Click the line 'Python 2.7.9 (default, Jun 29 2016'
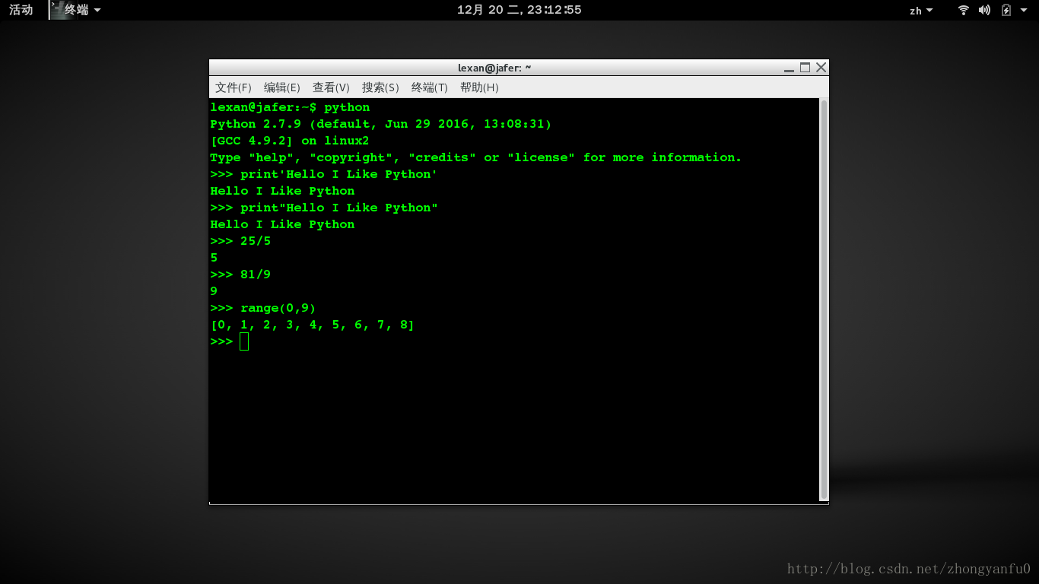This screenshot has width=1039, height=584. (x=381, y=124)
